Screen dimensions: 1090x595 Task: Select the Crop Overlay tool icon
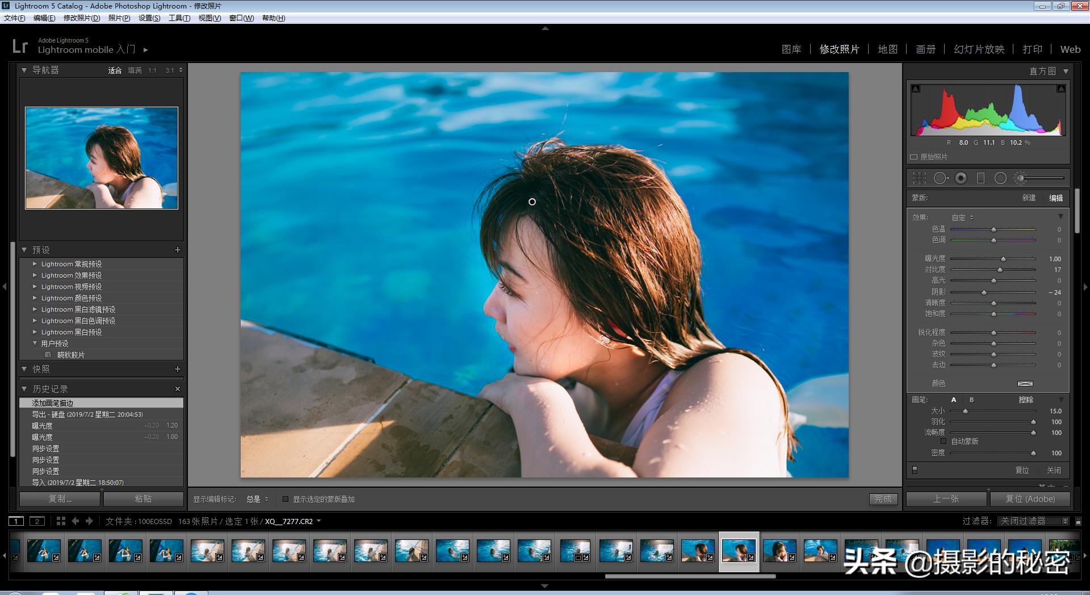tap(919, 178)
